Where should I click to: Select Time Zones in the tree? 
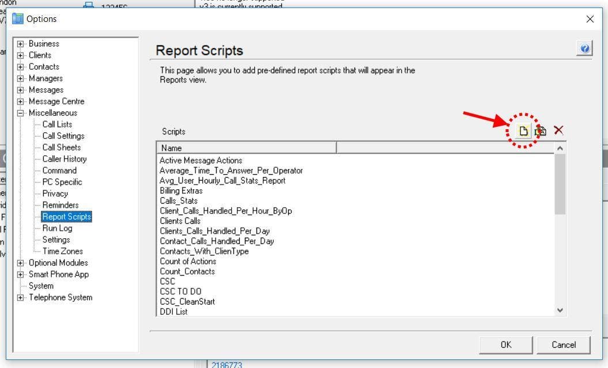(62, 251)
